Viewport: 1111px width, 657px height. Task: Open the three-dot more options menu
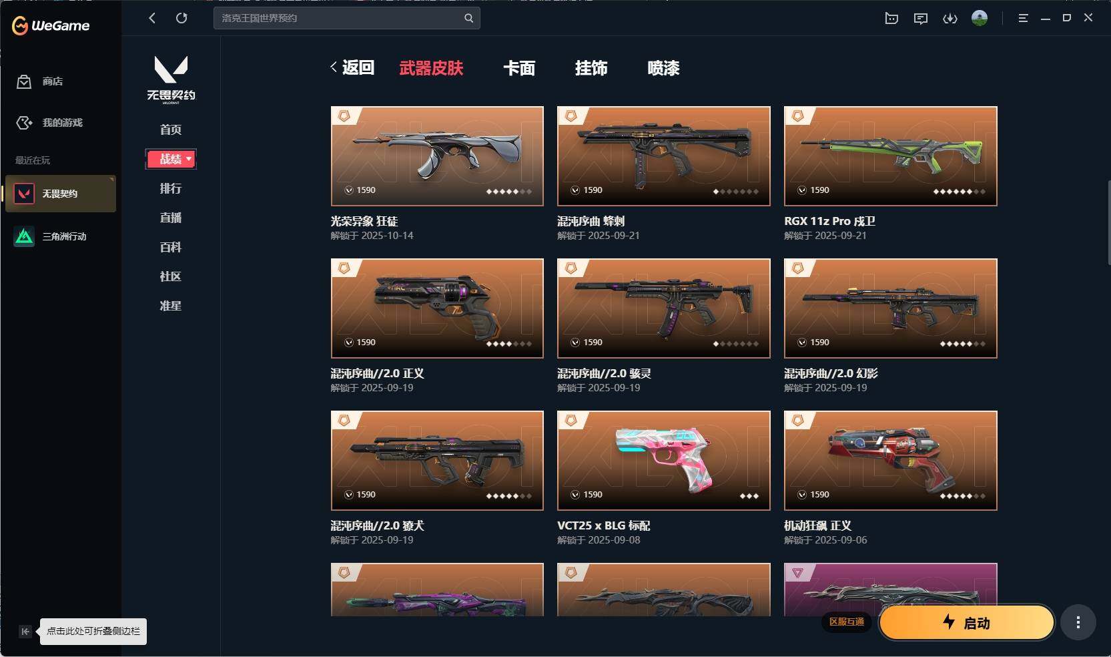(1078, 622)
